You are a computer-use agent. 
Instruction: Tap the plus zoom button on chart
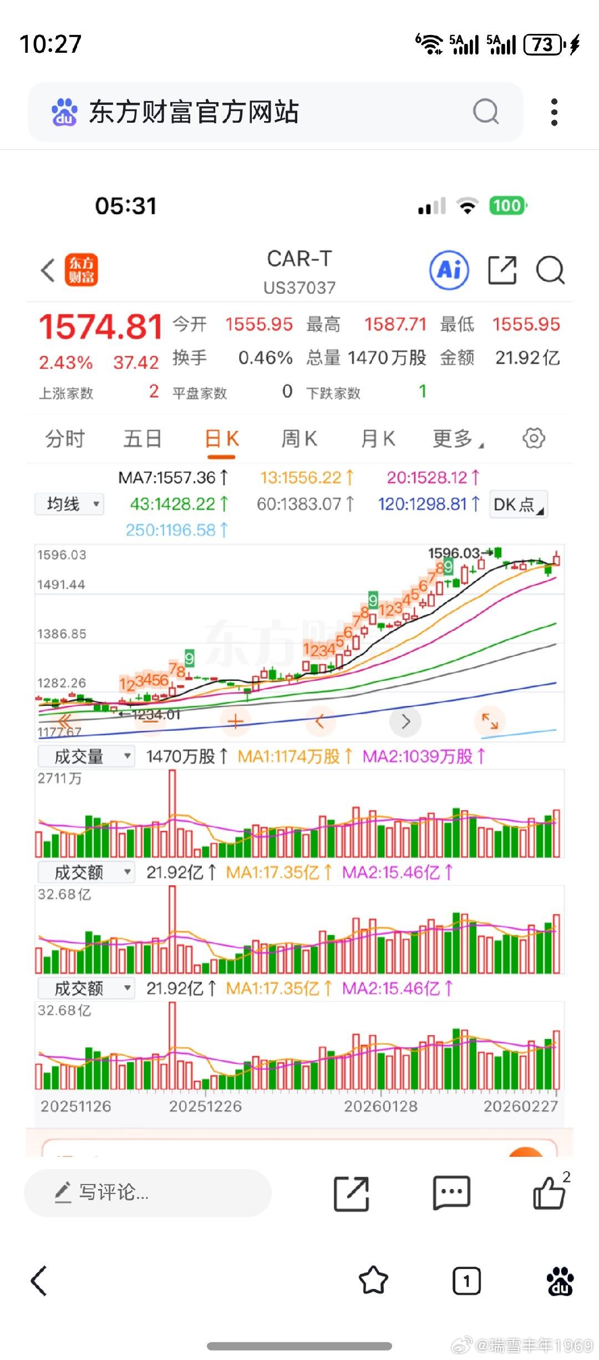(236, 721)
